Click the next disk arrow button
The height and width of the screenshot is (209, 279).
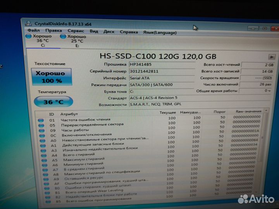click(272, 57)
